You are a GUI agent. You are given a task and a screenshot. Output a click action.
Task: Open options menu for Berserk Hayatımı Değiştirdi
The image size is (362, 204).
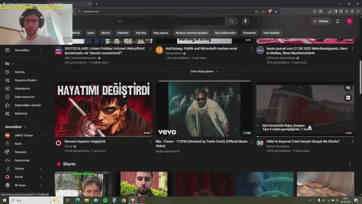[x=150, y=142]
